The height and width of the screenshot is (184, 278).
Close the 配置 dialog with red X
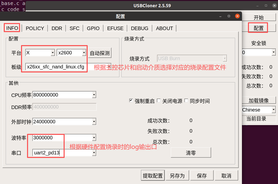click(x=237, y=16)
